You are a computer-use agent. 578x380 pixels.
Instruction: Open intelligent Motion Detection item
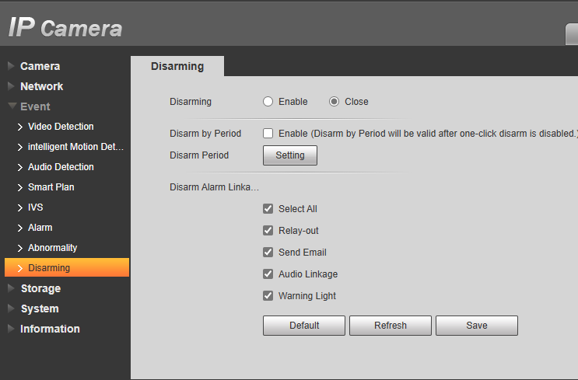(76, 147)
